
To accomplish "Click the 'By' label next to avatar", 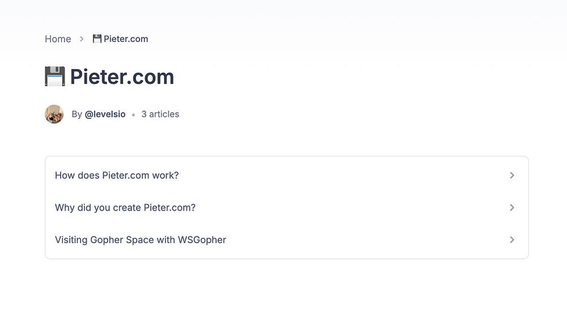I will (x=77, y=114).
